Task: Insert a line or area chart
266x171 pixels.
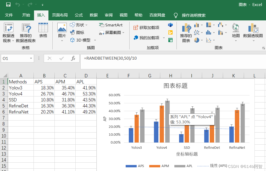Action: tap(198, 32)
